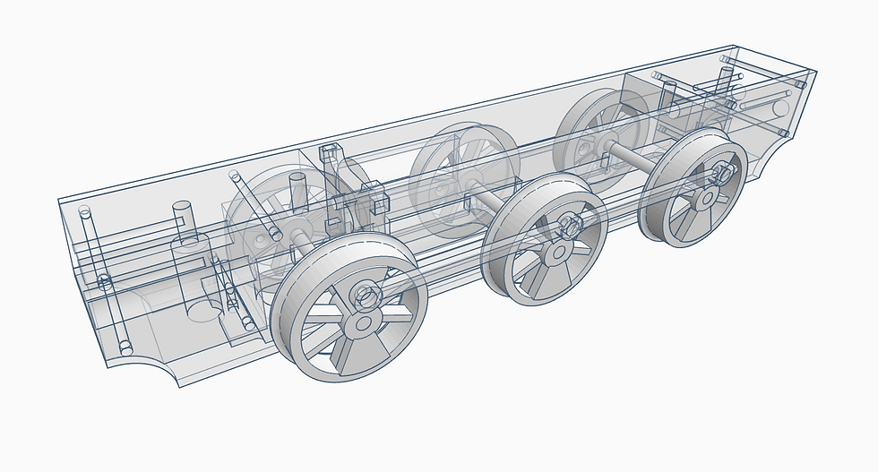Click the hex nut on middle wheel

coord(572,226)
